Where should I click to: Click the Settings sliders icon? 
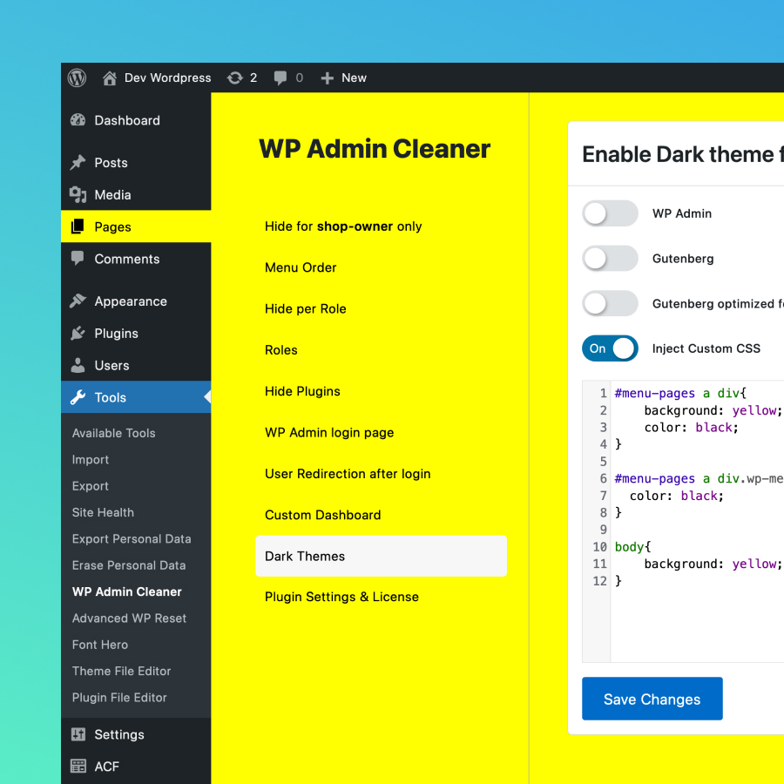click(x=78, y=734)
